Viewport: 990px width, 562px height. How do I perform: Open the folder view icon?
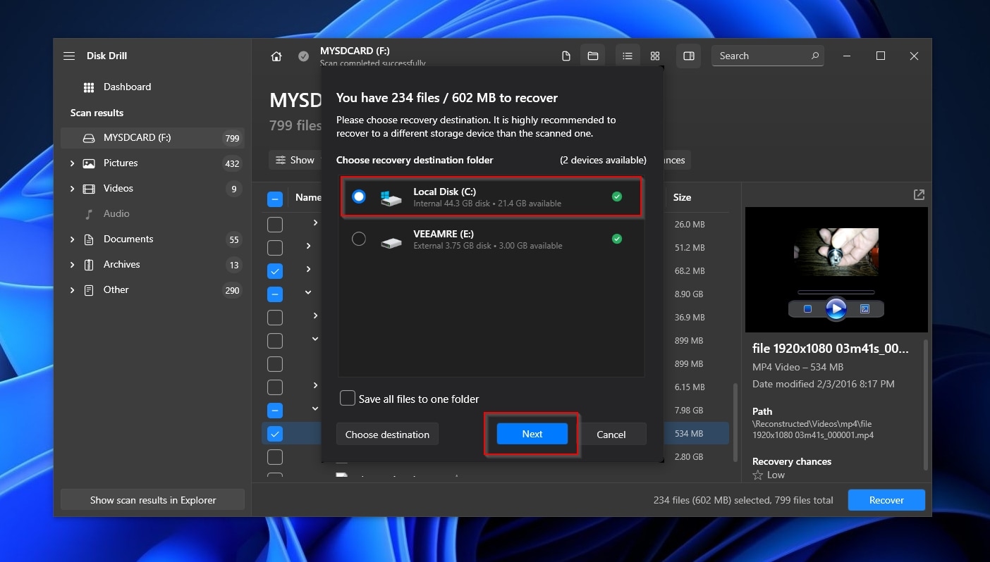(x=592, y=56)
